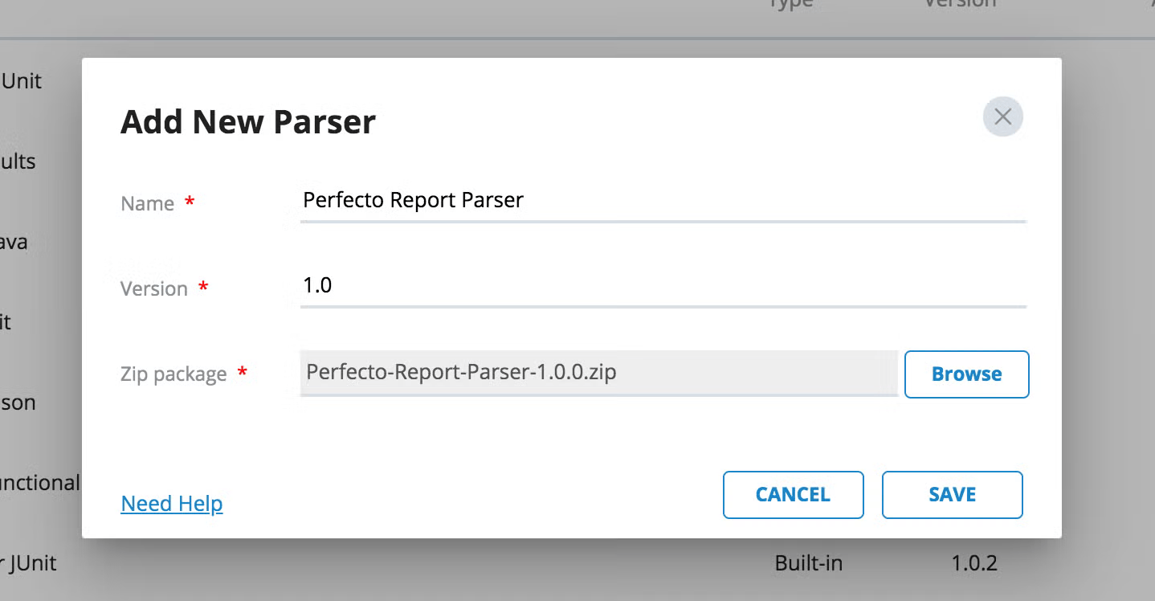Select the background row ending in "unctional"
The height and width of the screenshot is (601, 1155).
pyautogui.click(x=40, y=482)
